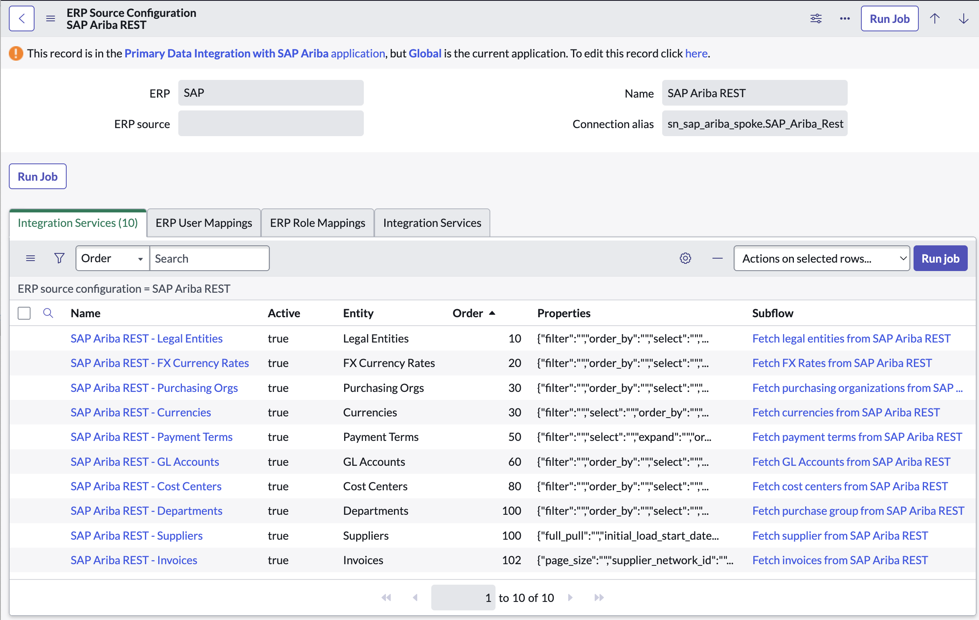
Task: Click the Global application link
Action: [425, 53]
